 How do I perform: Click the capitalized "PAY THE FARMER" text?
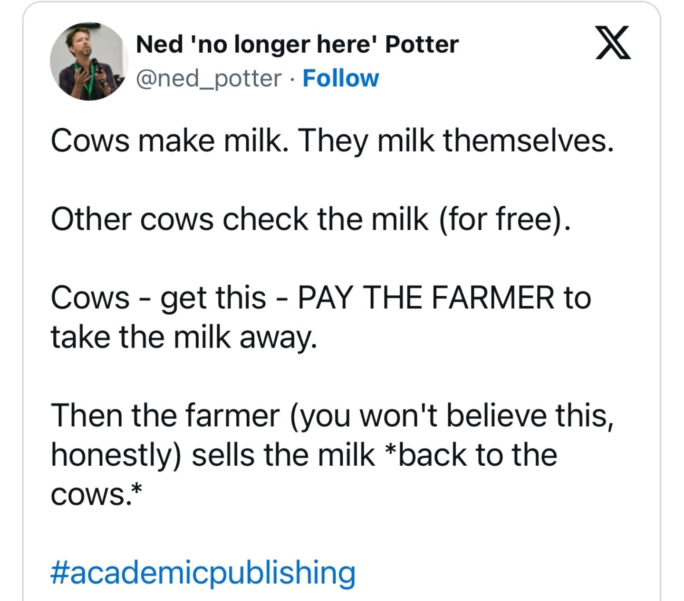pos(426,298)
